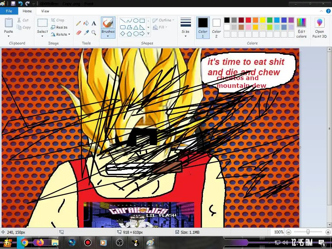Choose the Rectangle shape

pyautogui.click(x=142, y=21)
